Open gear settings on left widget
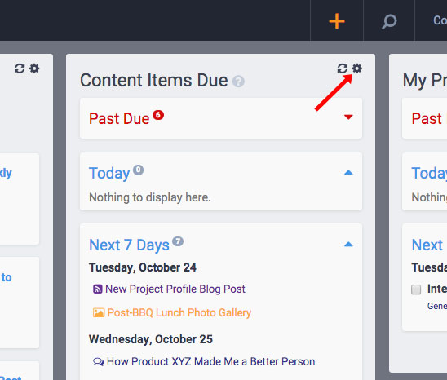447x380 pixels. tap(34, 68)
